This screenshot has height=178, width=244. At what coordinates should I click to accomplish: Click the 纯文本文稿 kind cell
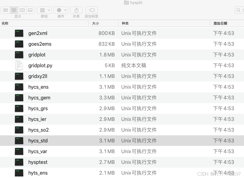point(134,65)
